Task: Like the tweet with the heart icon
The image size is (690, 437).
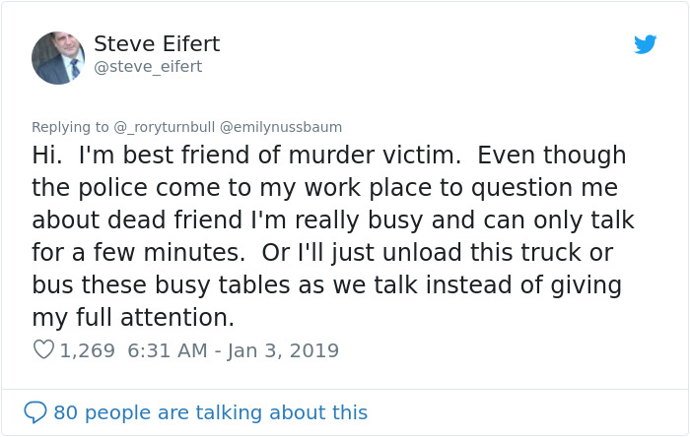Action: (x=43, y=349)
